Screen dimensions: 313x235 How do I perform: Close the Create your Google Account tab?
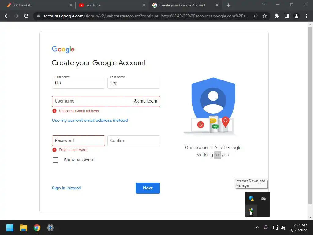(x=217, y=5)
